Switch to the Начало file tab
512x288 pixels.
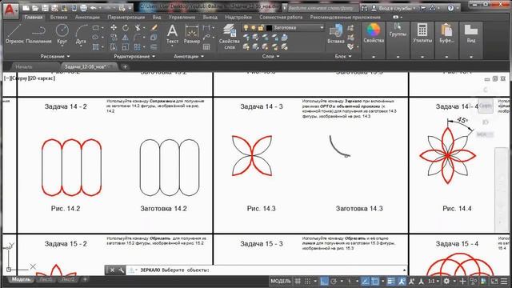24,66
